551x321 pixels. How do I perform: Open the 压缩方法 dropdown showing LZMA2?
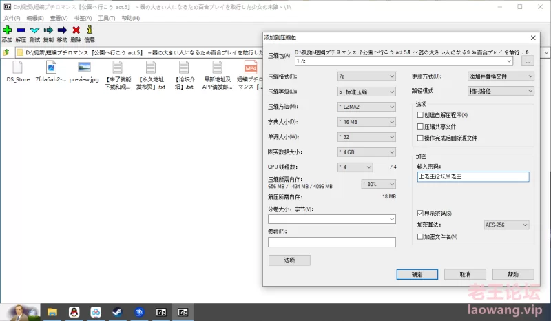click(366, 107)
